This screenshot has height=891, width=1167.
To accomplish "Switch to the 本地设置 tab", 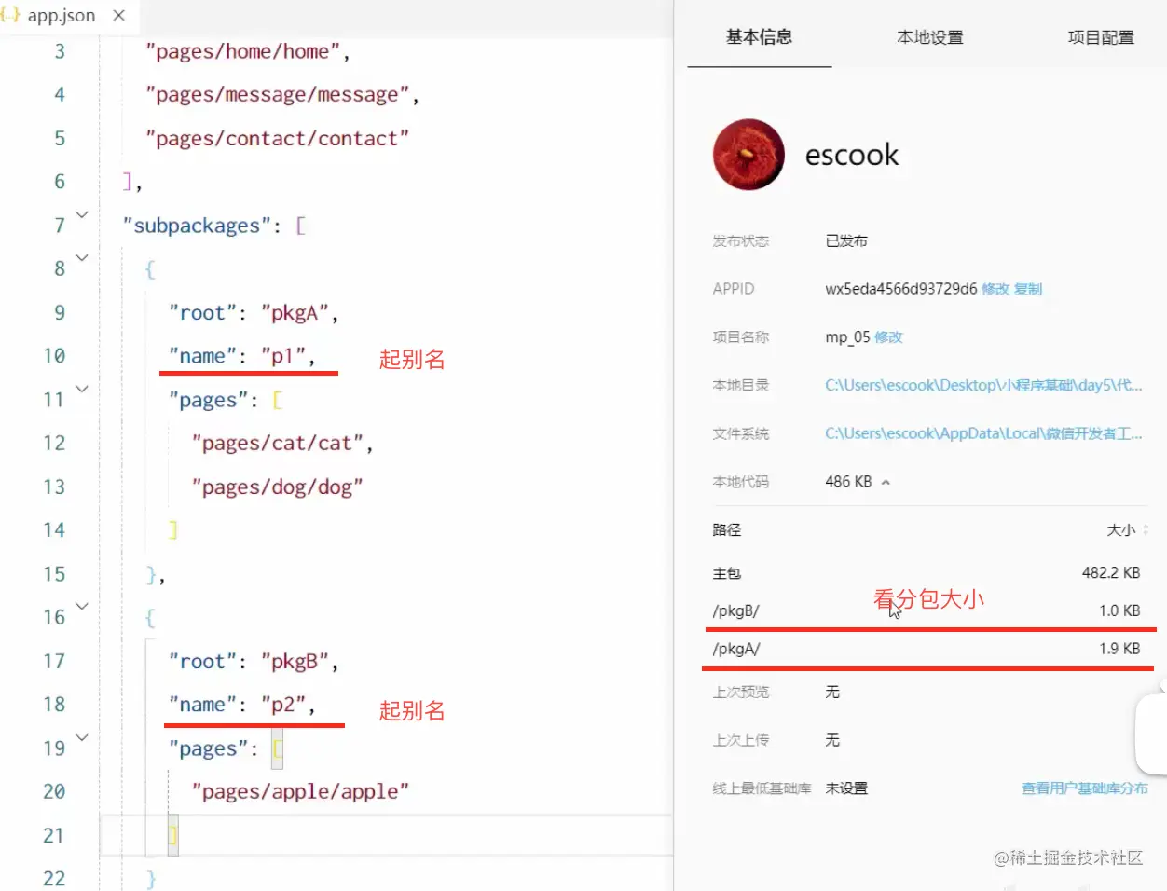I will click(929, 37).
